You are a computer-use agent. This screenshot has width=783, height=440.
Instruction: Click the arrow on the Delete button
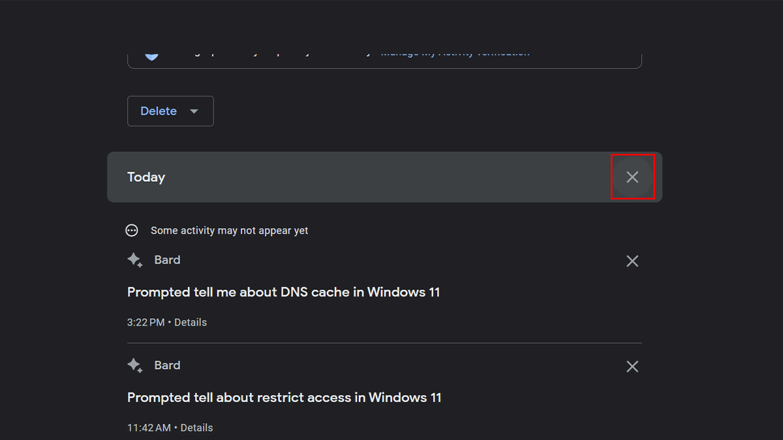point(194,111)
